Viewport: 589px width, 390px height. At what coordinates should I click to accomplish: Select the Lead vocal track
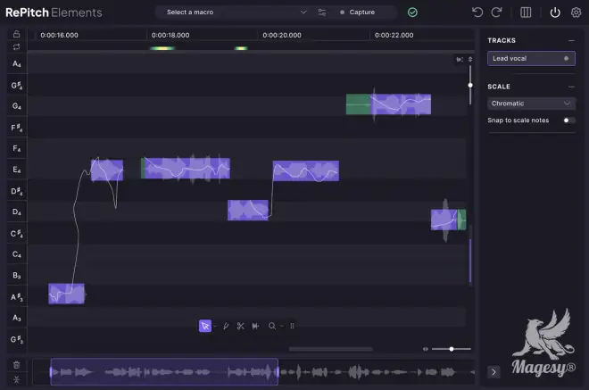point(531,59)
